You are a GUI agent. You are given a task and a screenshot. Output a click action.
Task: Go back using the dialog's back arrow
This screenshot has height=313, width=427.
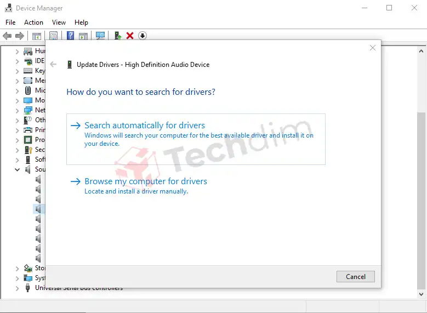click(53, 64)
